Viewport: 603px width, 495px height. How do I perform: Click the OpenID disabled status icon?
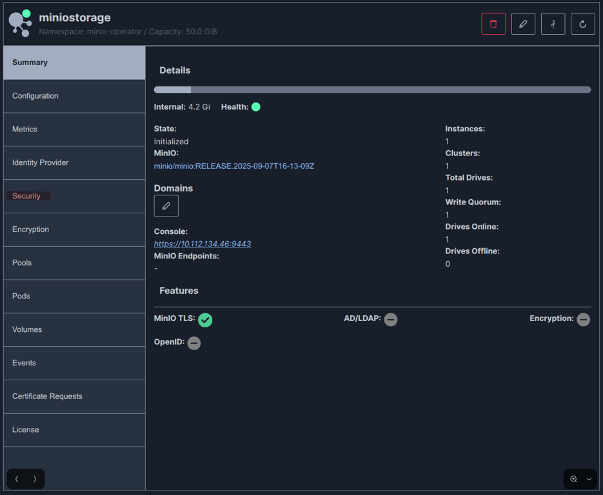tap(194, 343)
